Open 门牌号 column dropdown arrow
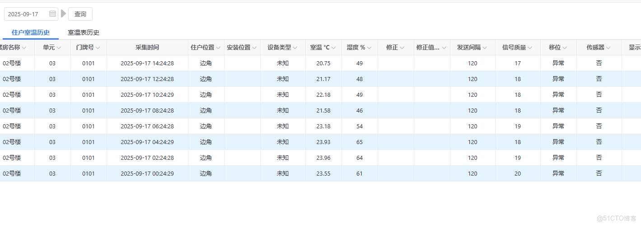This screenshot has width=641, height=226. pyautogui.click(x=98, y=48)
